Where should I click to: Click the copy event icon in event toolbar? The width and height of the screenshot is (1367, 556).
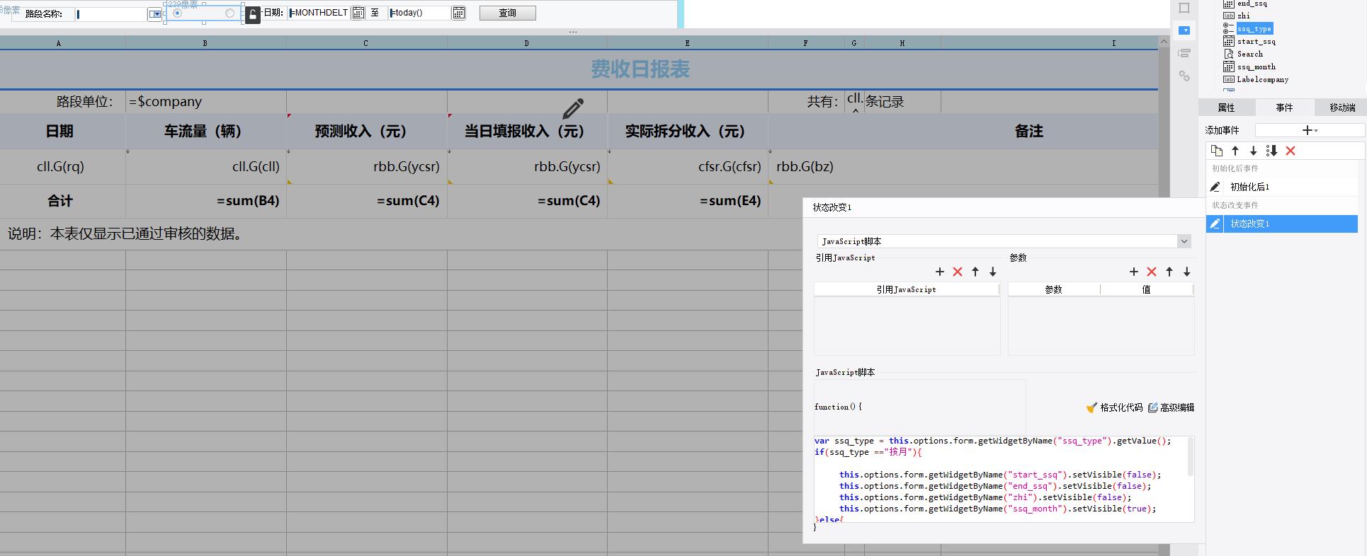(x=1217, y=151)
